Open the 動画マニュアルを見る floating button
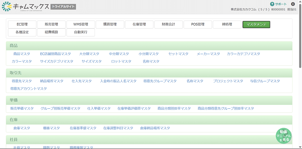Viewport: 302px width, 149px height. point(284,136)
